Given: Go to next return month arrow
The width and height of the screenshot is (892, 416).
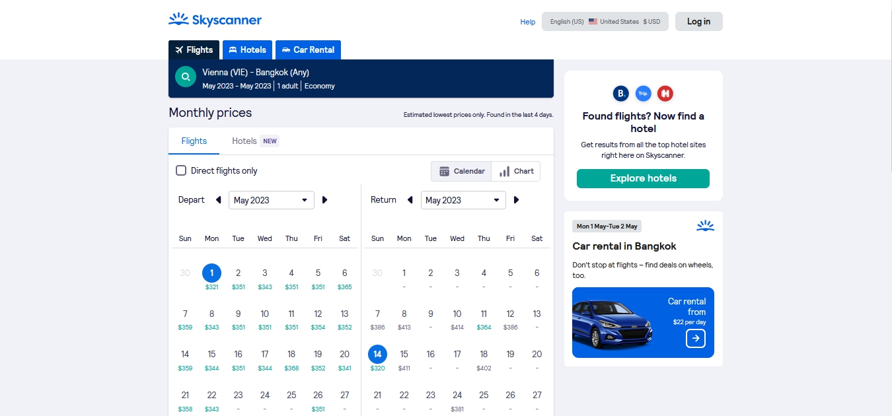Looking at the screenshot, I should (516, 200).
